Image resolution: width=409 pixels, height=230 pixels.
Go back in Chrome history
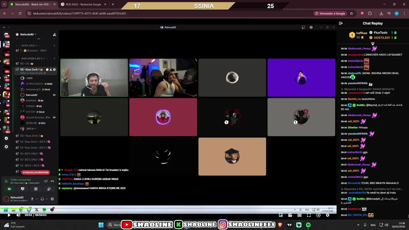(x=4, y=13)
